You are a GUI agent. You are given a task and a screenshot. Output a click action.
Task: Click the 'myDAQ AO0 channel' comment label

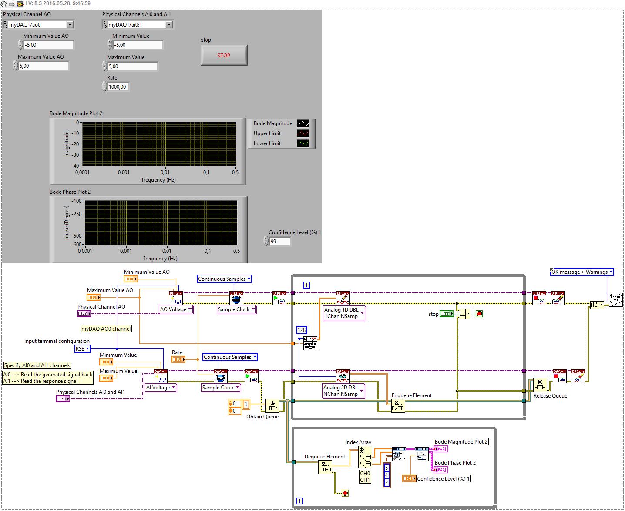pos(106,329)
